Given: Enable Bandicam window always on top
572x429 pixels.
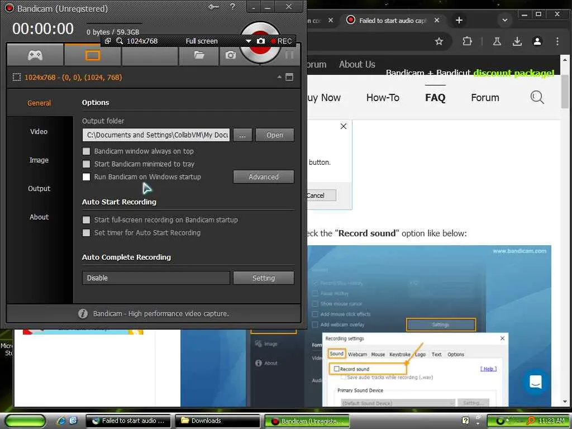Looking at the screenshot, I should (86, 151).
